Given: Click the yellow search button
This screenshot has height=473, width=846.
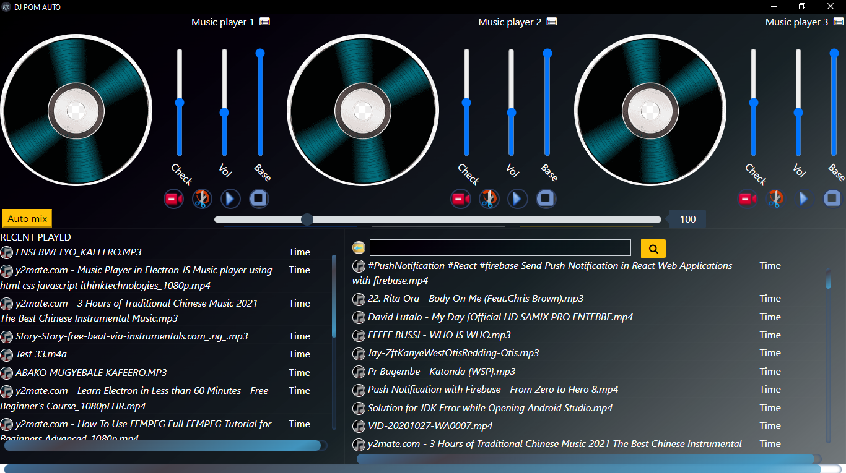Looking at the screenshot, I should (x=653, y=249).
